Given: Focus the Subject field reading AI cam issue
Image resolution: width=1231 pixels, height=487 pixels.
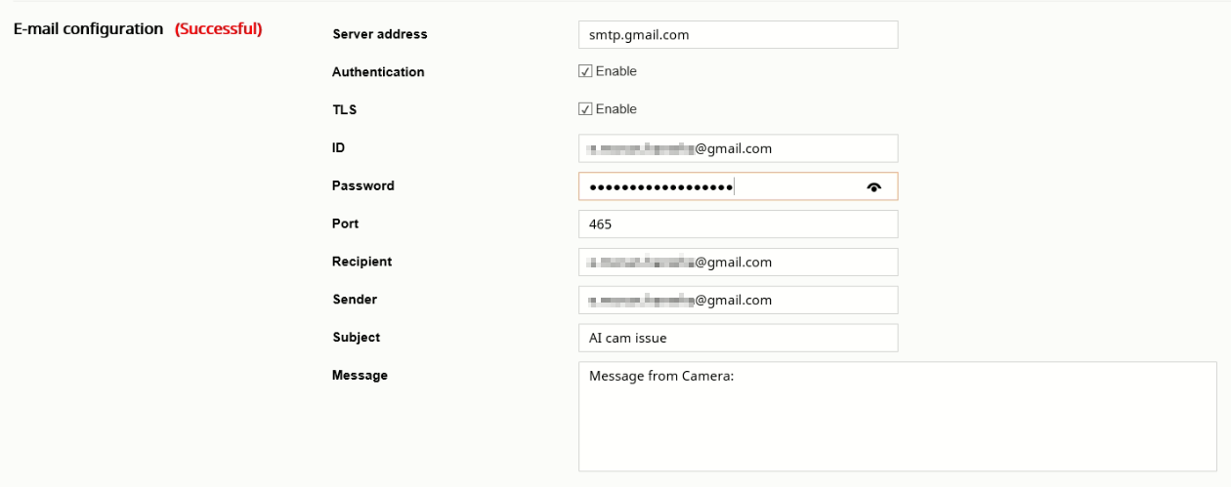Looking at the screenshot, I should 738,338.
